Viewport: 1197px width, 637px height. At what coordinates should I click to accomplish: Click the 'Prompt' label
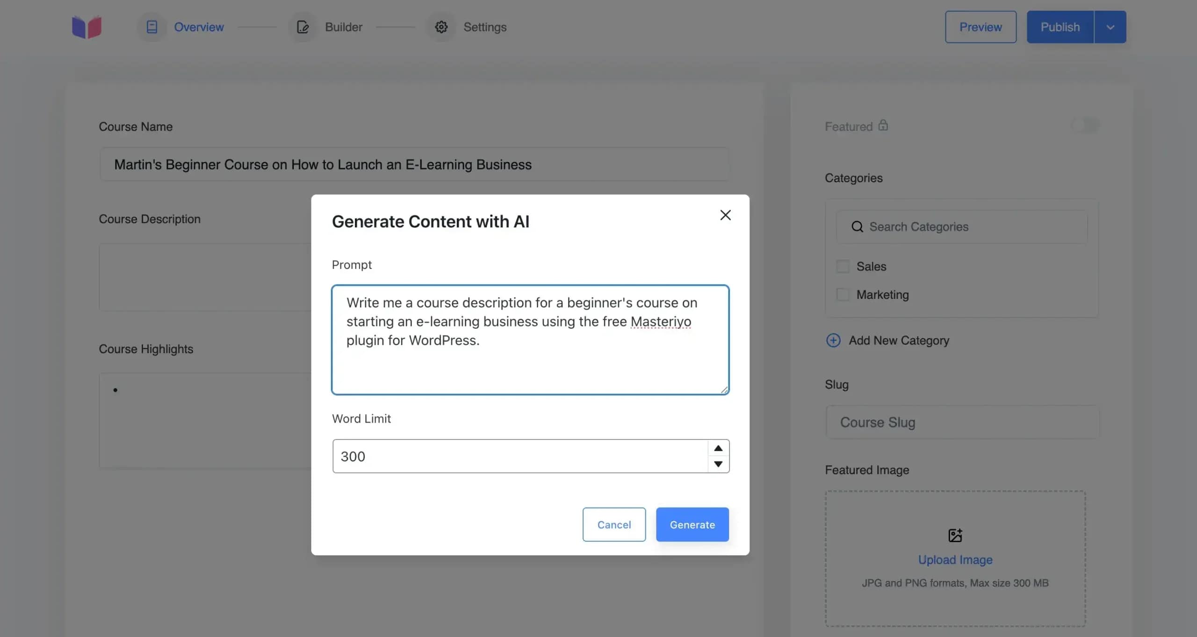click(352, 265)
